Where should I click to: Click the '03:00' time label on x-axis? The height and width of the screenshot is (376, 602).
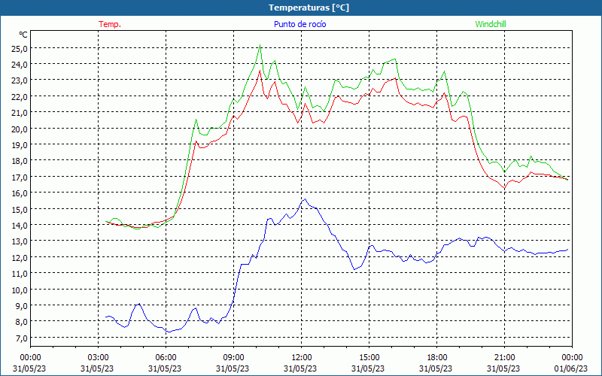pos(99,358)
